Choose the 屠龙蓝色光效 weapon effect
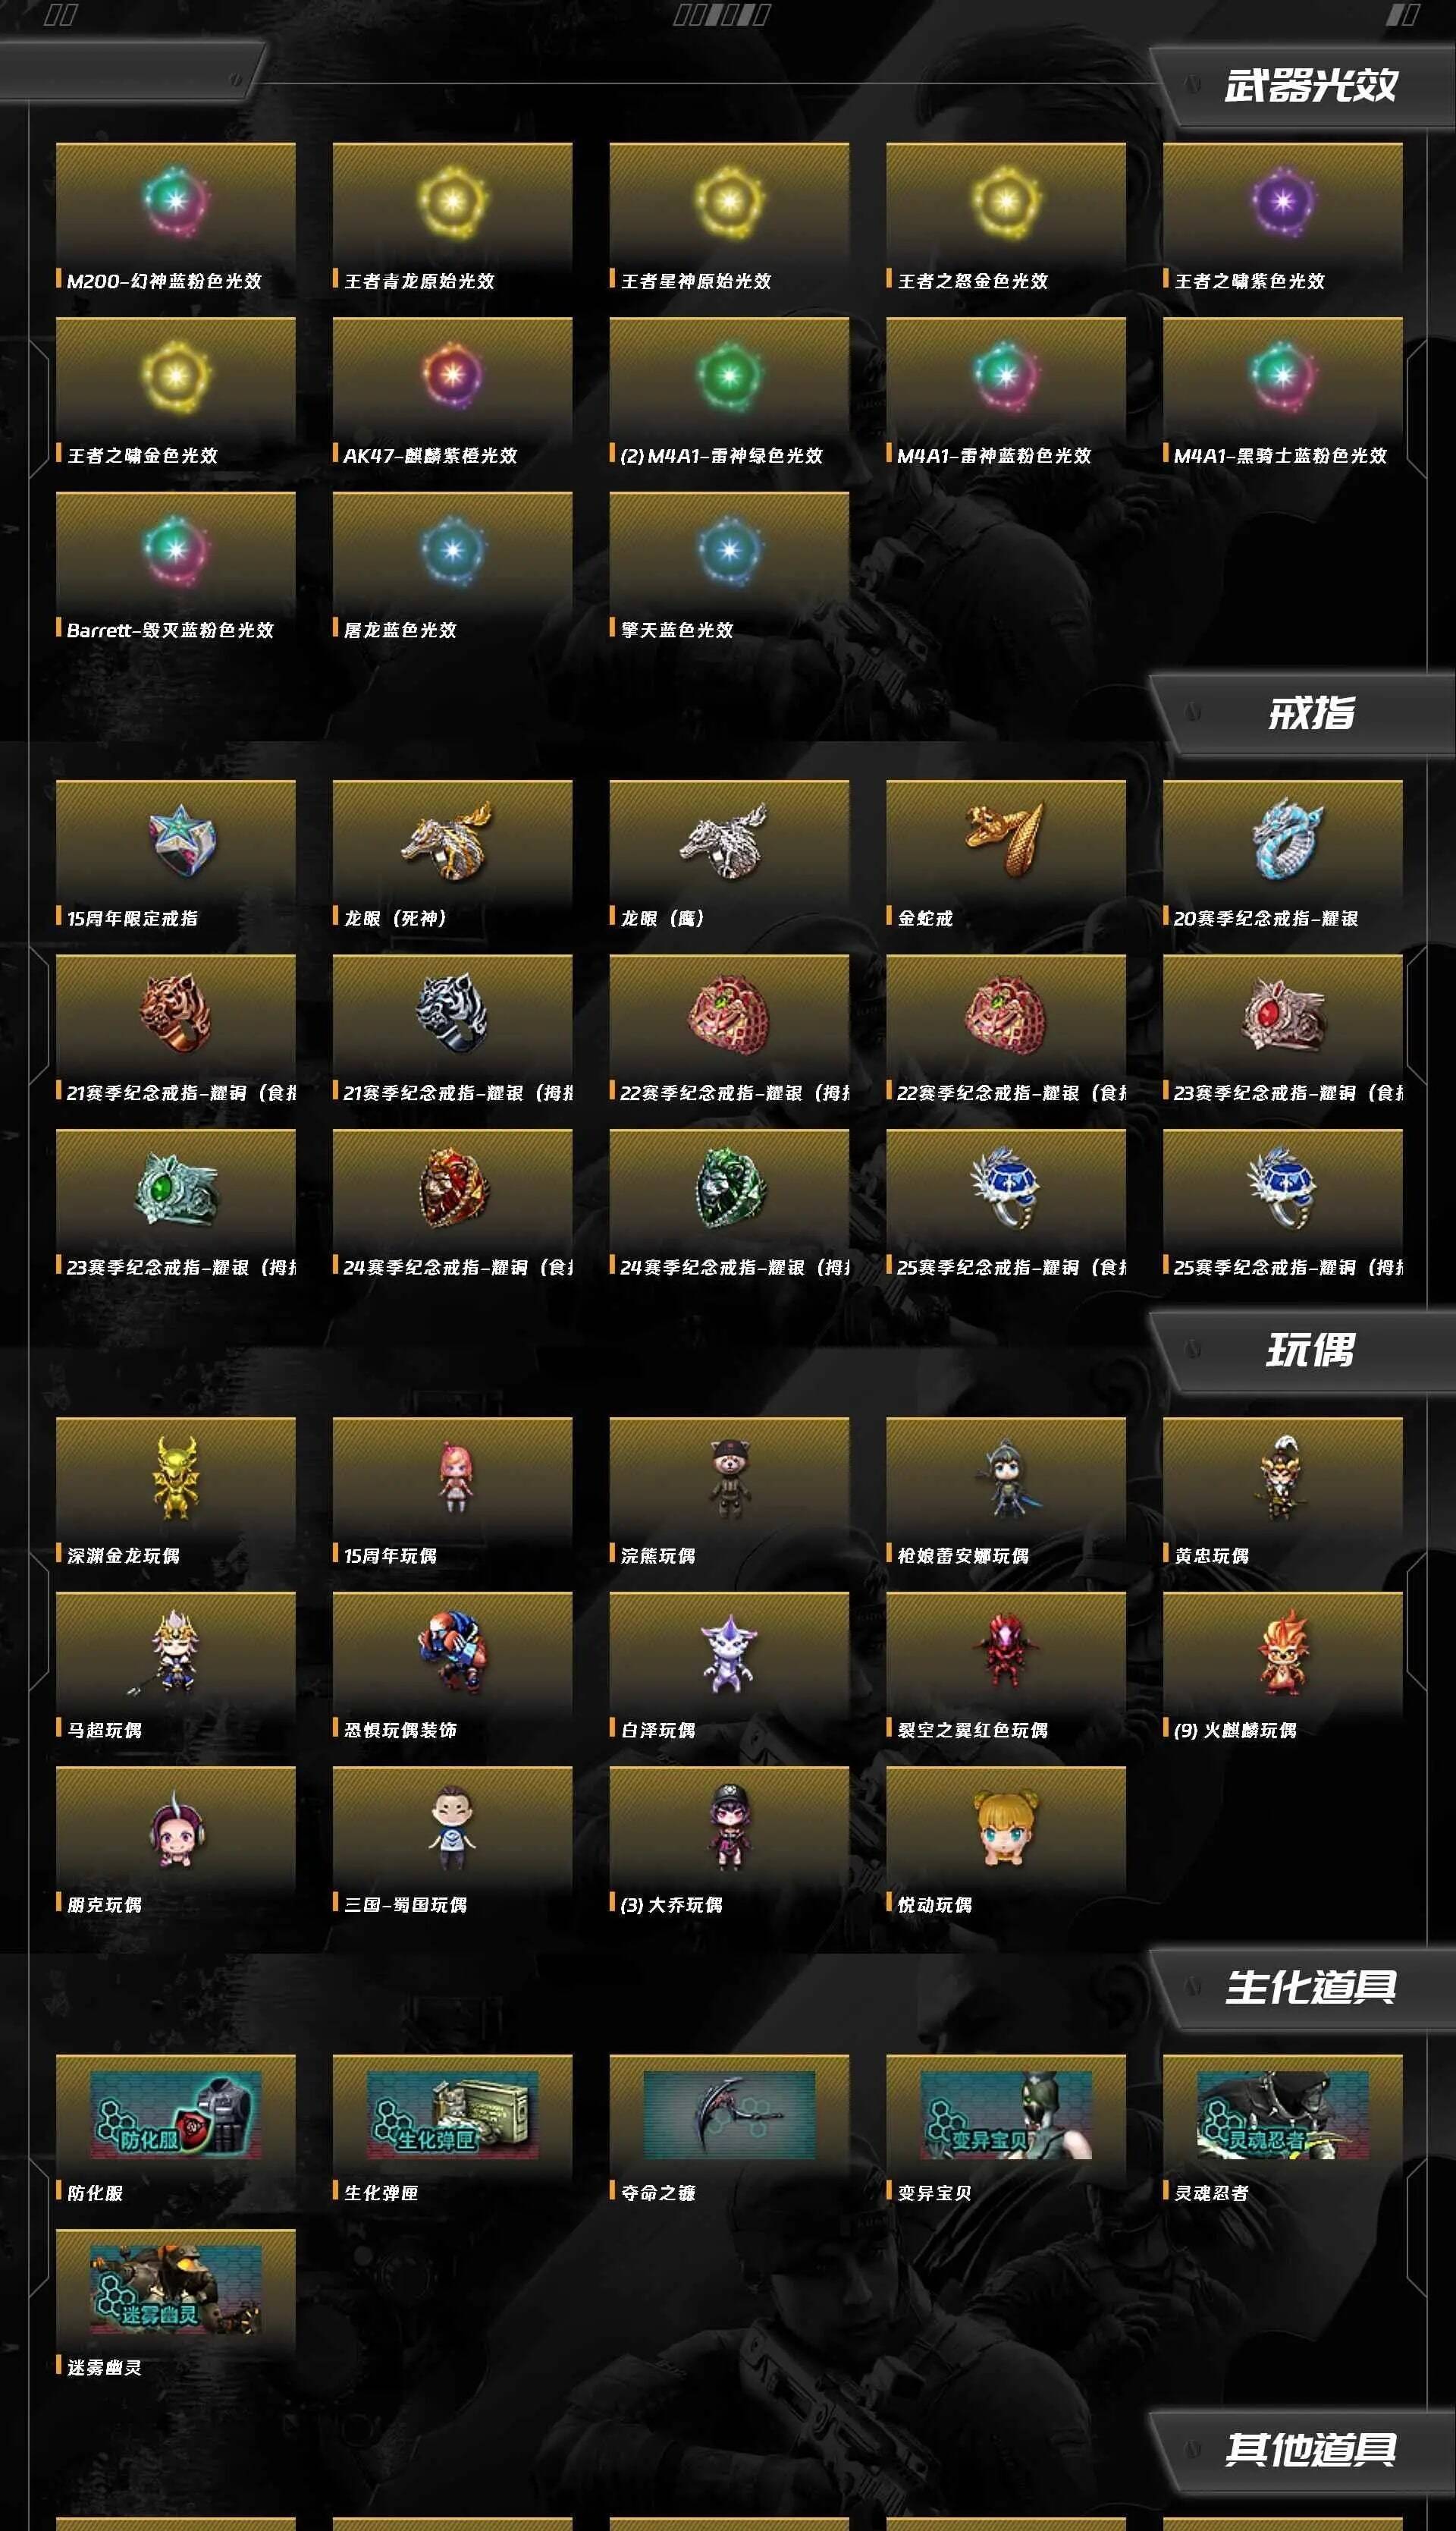Image resolution: width=1456 pixels, height=2531 pixels. 452,550
